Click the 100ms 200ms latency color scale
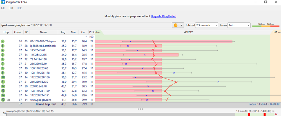The image size is (281, 116). 266,25
